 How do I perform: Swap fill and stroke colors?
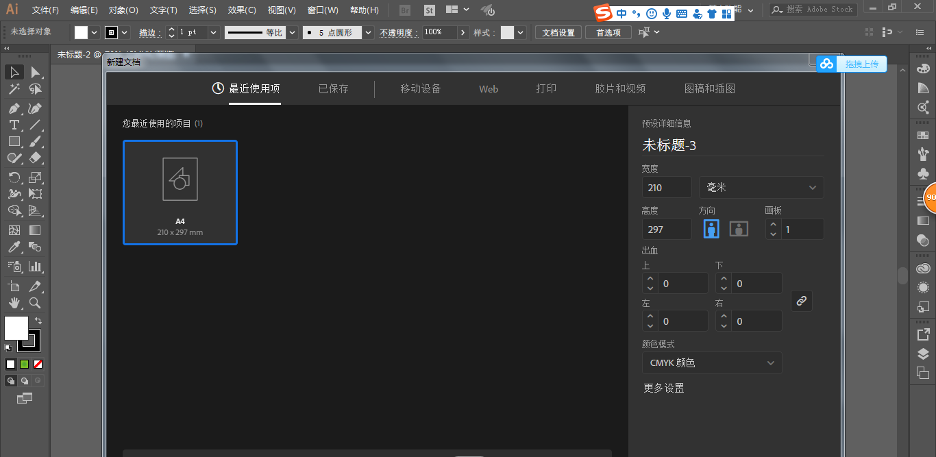click(38, 321)
